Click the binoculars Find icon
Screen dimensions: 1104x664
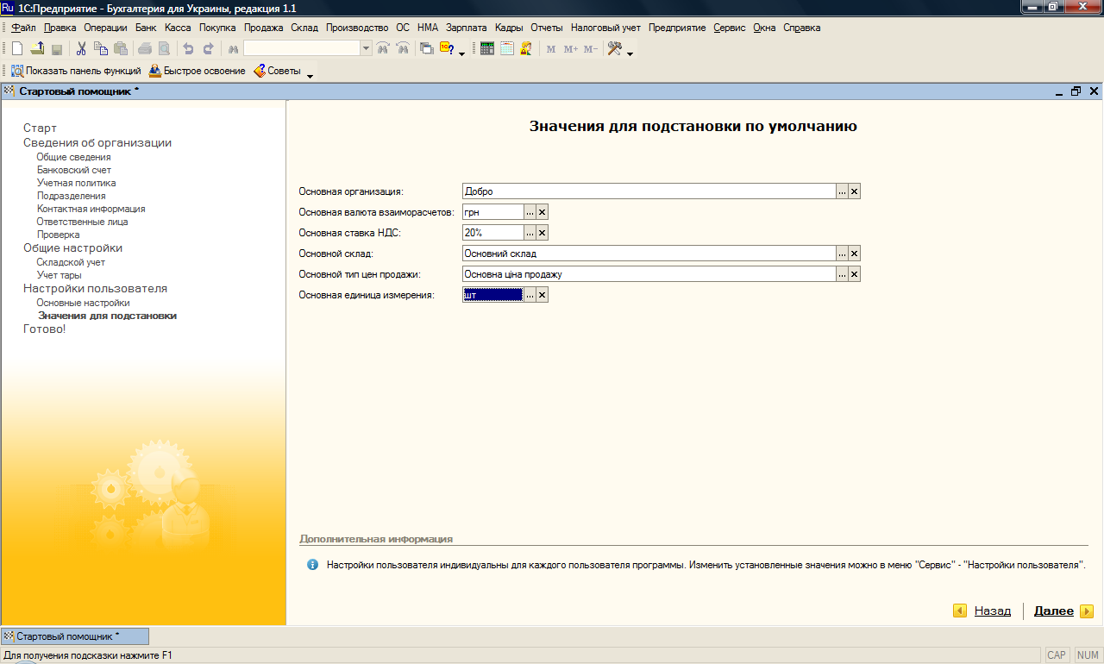[232, 49]
